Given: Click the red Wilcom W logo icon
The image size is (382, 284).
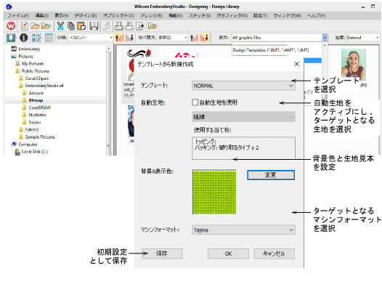Looking at the screenshot, I should pyautogui.click(x=11, y=25).
